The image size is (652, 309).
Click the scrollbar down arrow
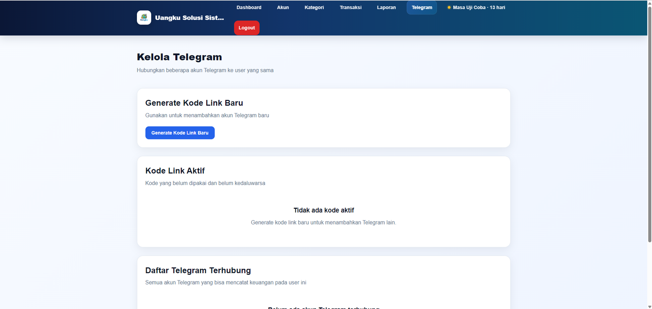(650, 306)
